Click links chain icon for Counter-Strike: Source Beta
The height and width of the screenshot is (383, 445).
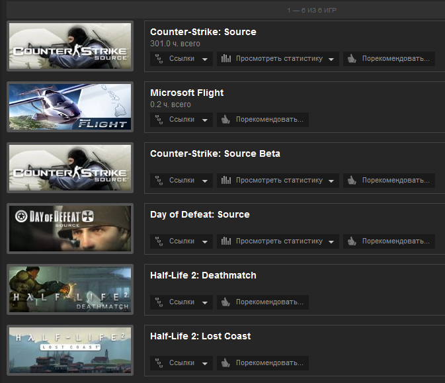click(159, 181)
